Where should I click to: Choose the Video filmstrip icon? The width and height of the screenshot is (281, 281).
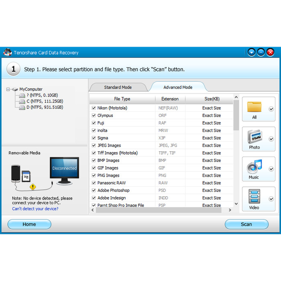[x=254, y=196]
